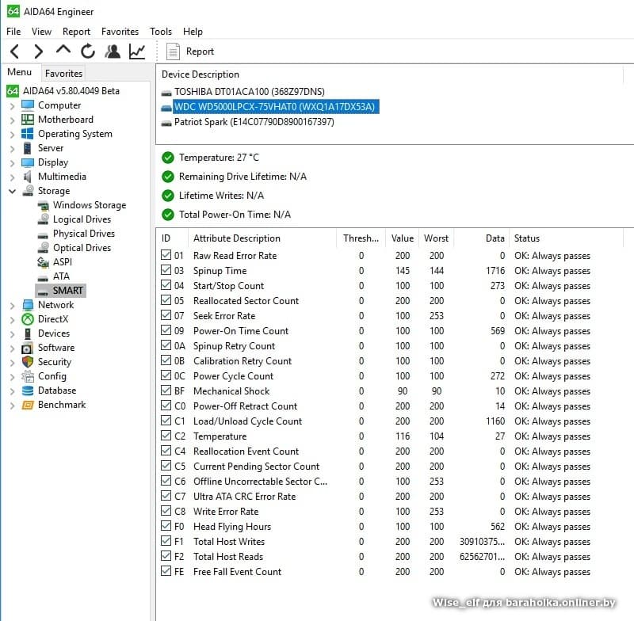Click the Database icon in tree
The width and height of the screenshot is (634, 621).
tap(28, 391)
